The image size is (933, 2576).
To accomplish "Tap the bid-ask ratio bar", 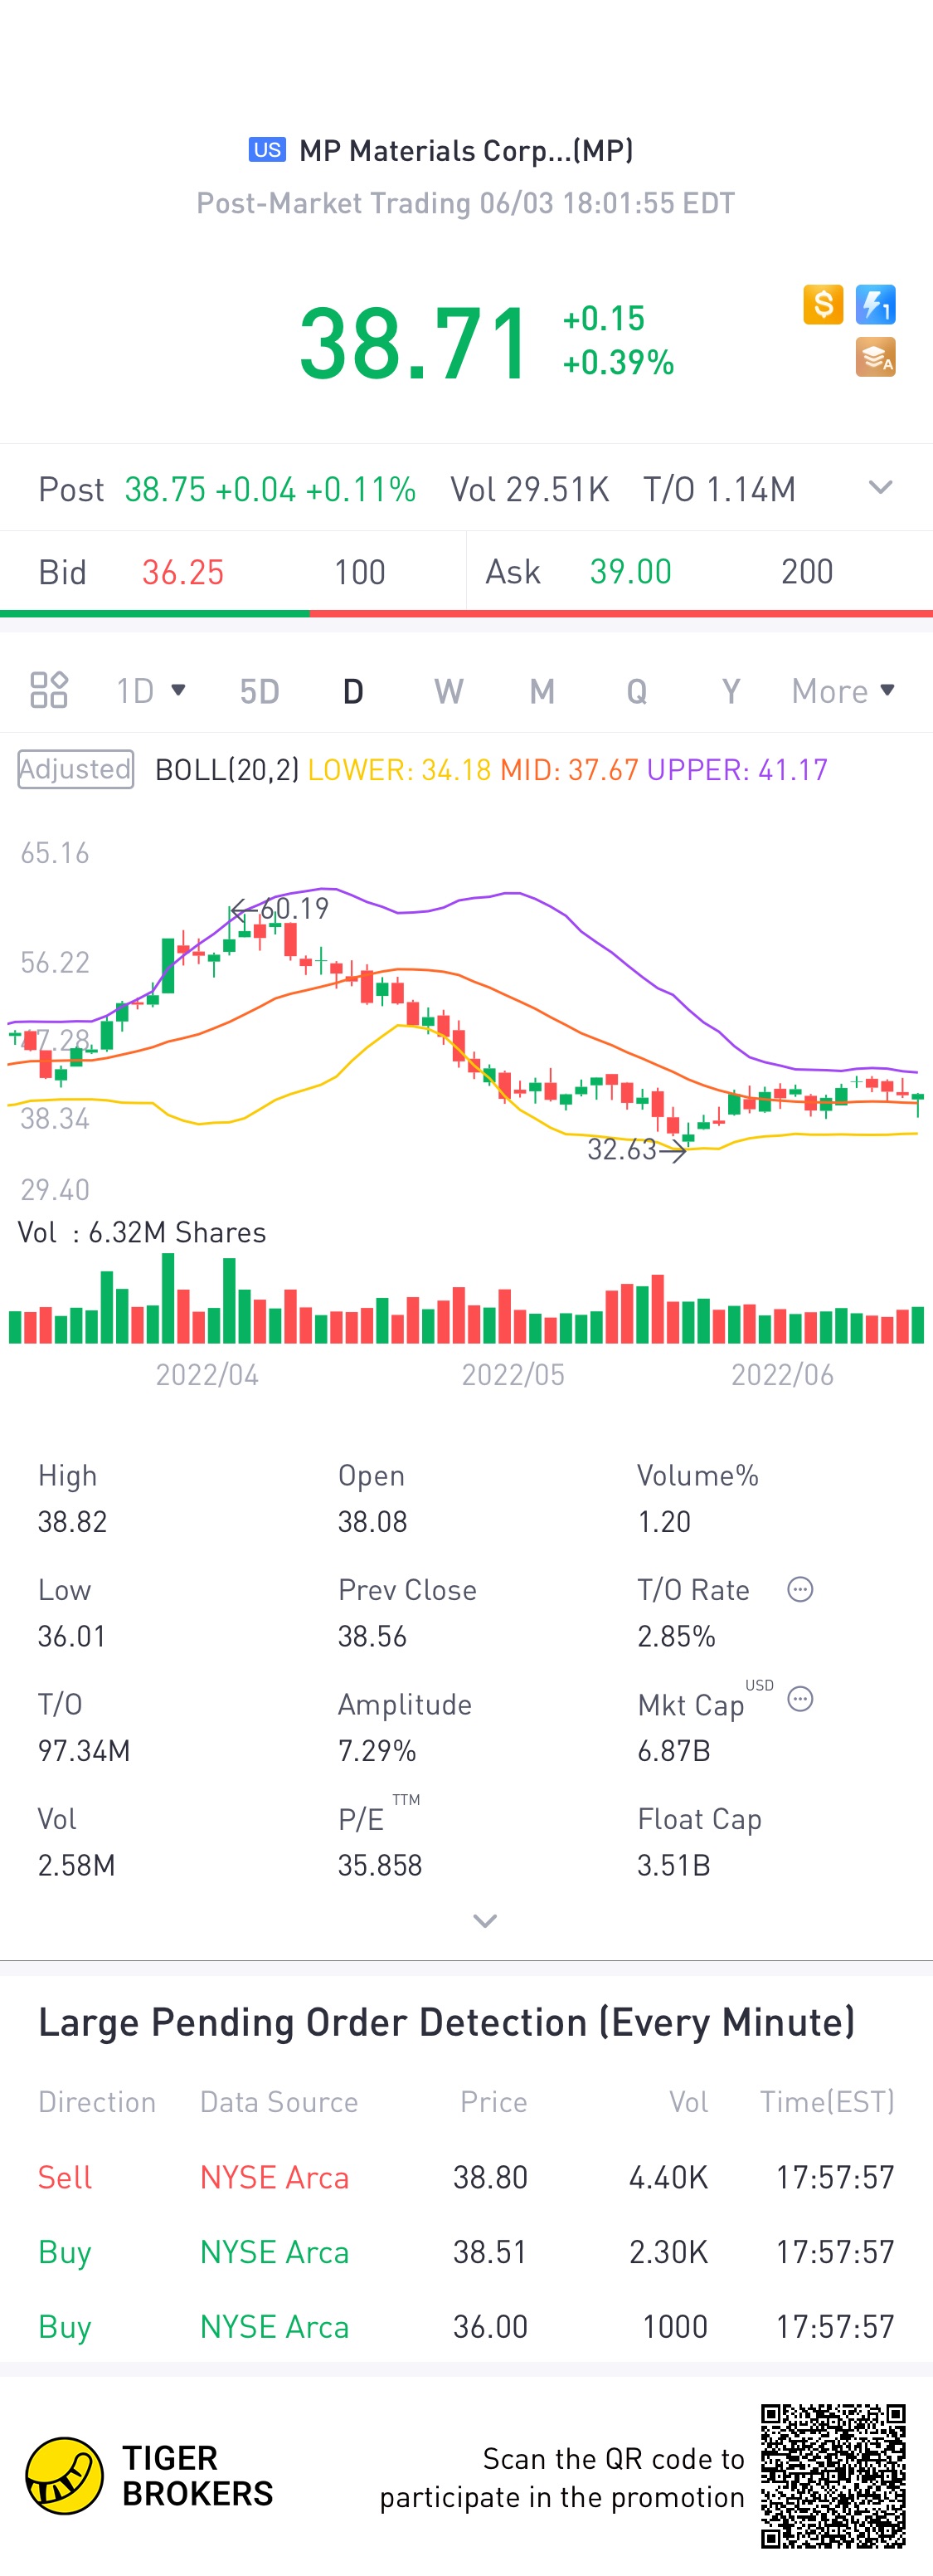I will (x=466, y=613).
